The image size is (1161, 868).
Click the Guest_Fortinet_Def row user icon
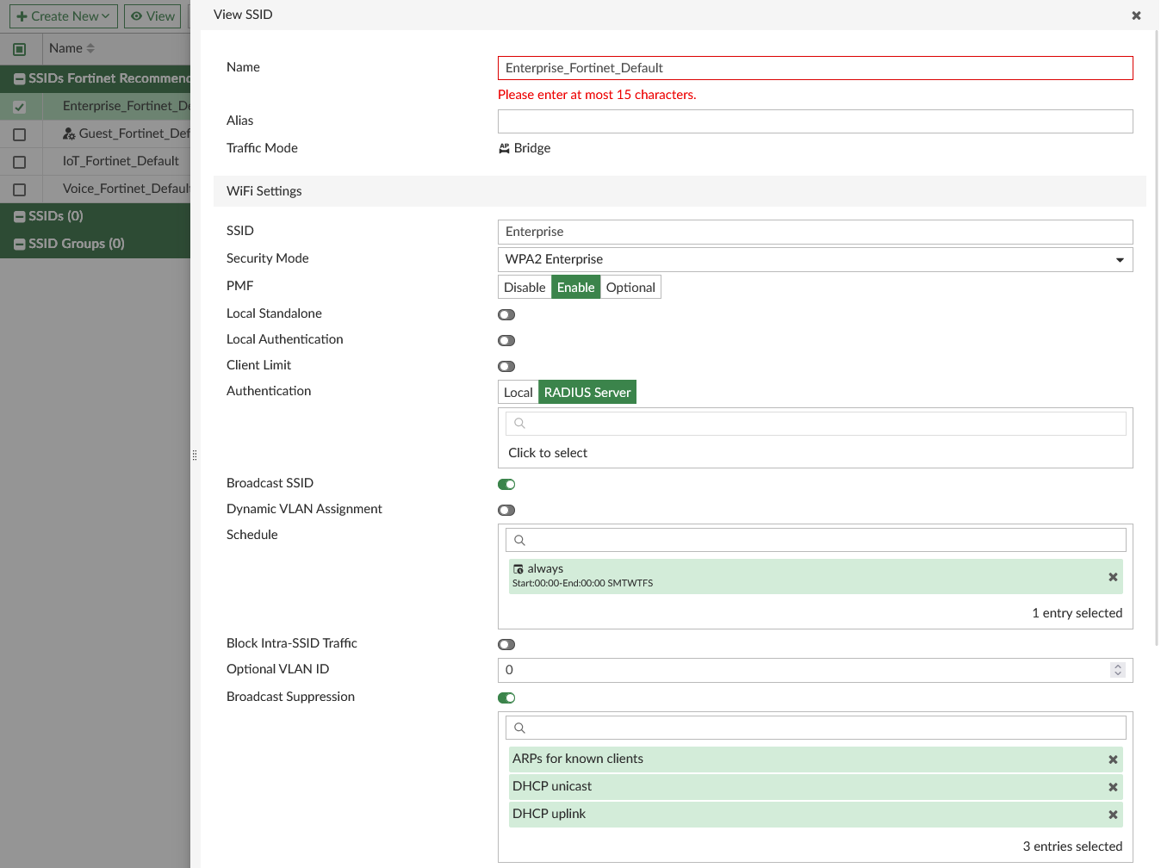(69, 133)
